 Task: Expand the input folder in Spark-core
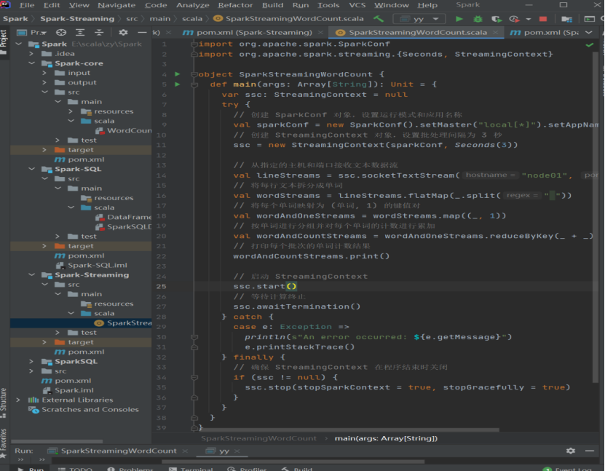[44, 73]
